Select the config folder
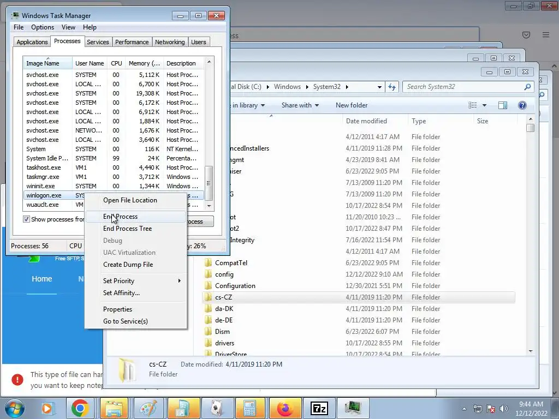The height and width of the screenshot is (419, 559). click(224, 274)
